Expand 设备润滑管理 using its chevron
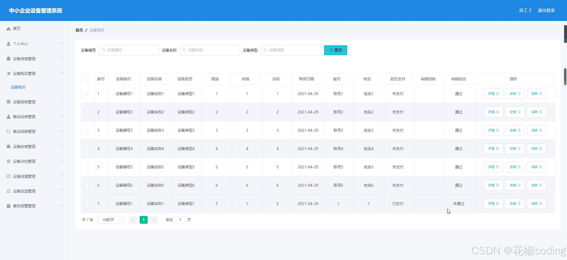 click(x=62, y=175)
